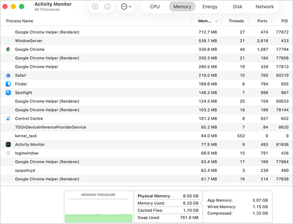
Task: Click the Cached Files 1.70 GB entry
Action: tap(168, 210)
